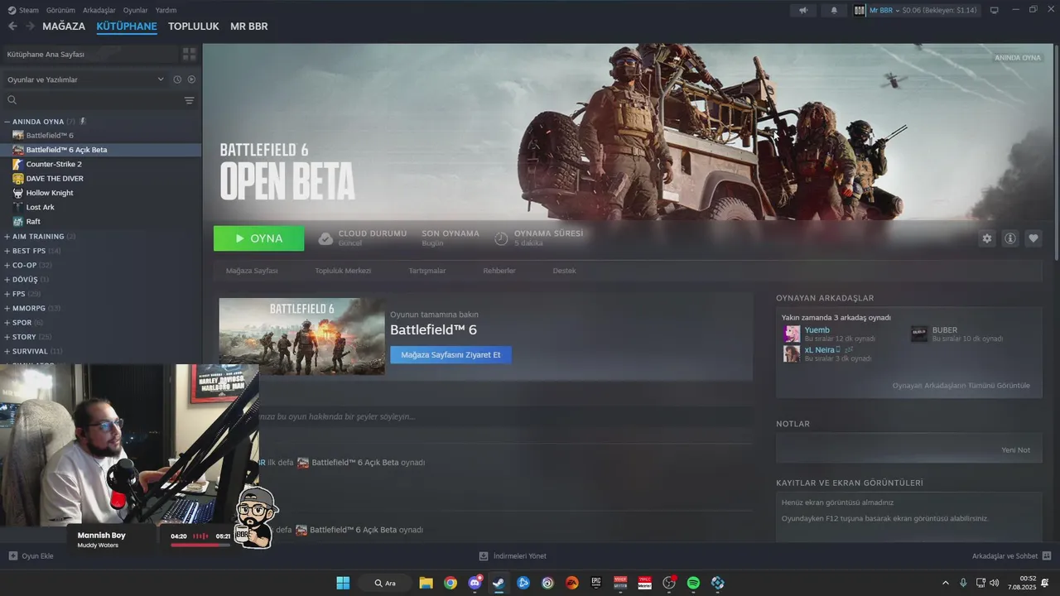Open the Battlefield 6 full game thumbnail
Screen dimensions: 1060x596
(301, 336)
